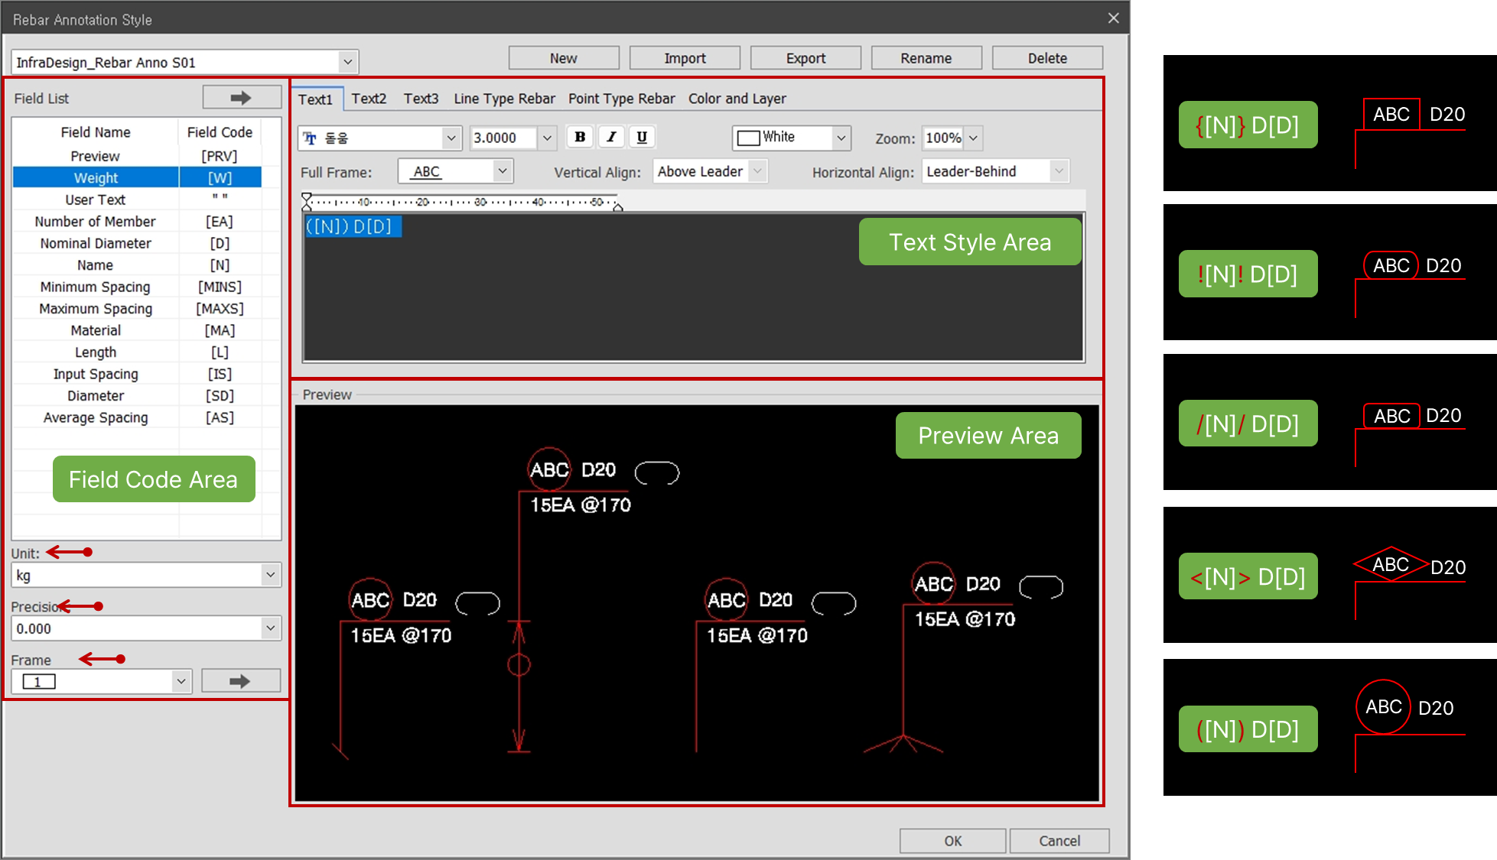The width and height of the screenshot is (1497, 860).
Task: Click the text size 3.0000 field
Action: click(503, 138)
